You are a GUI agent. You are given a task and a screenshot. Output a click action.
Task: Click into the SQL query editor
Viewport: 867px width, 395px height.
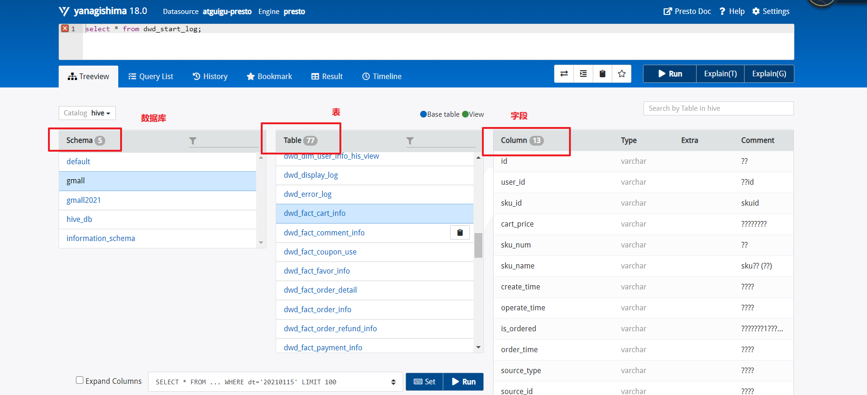click(438, 42)
